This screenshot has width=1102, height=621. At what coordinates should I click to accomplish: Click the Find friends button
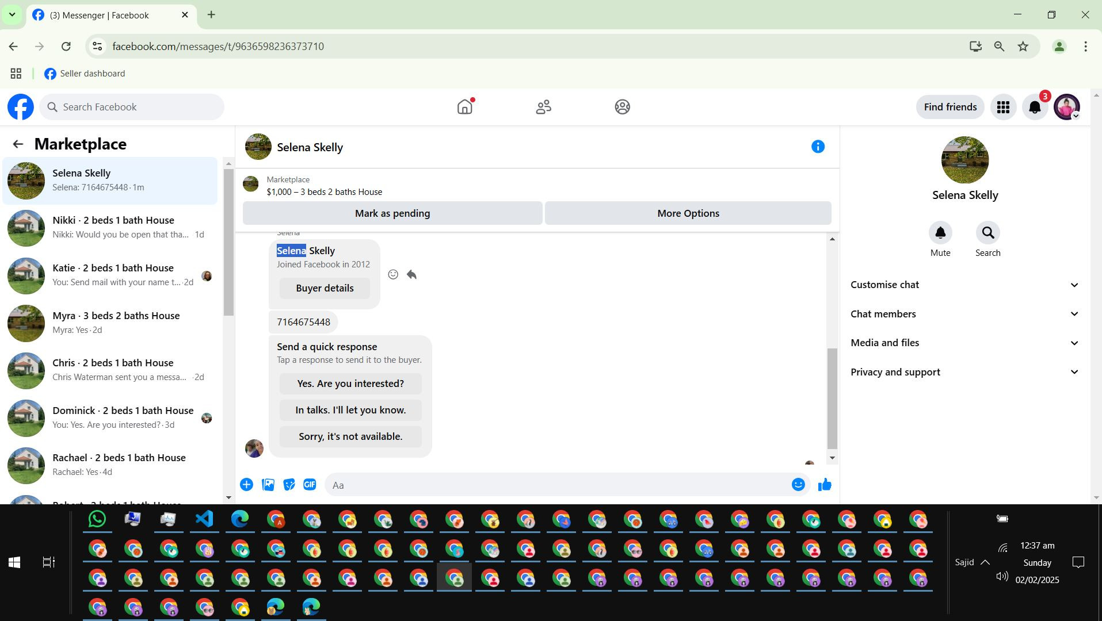(x=950, y=107)
